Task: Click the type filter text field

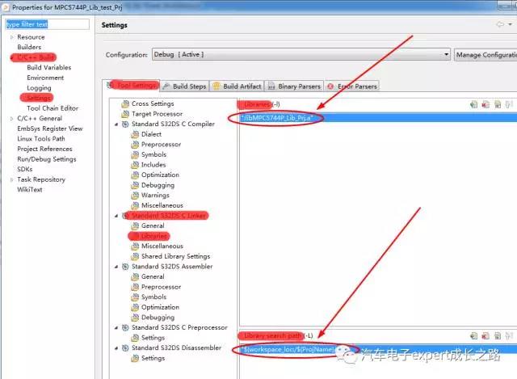Action: [48, 24]
